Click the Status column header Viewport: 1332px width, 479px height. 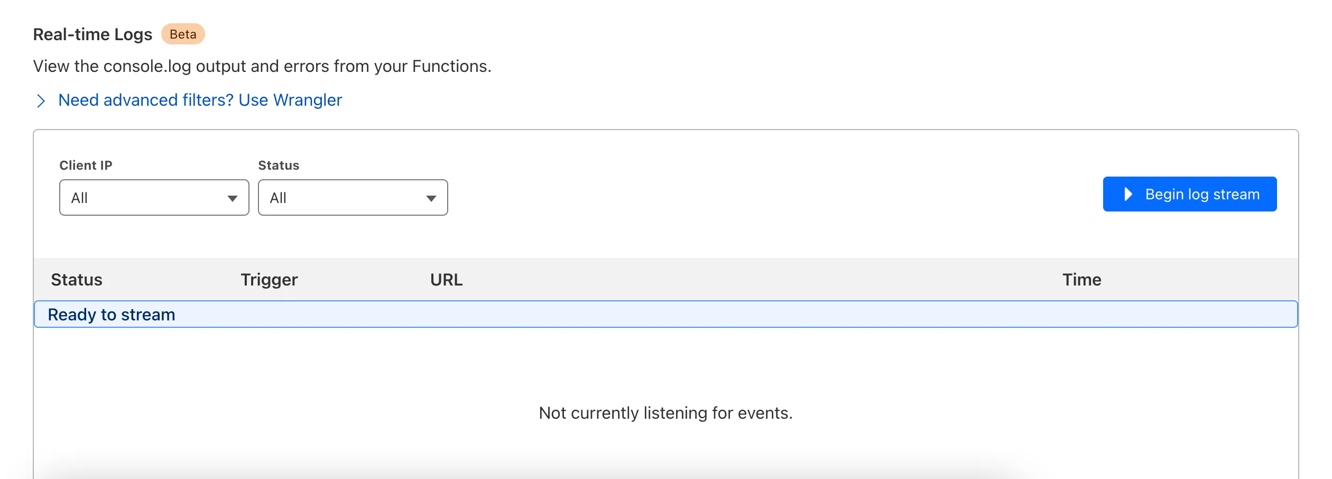[76, 279]
